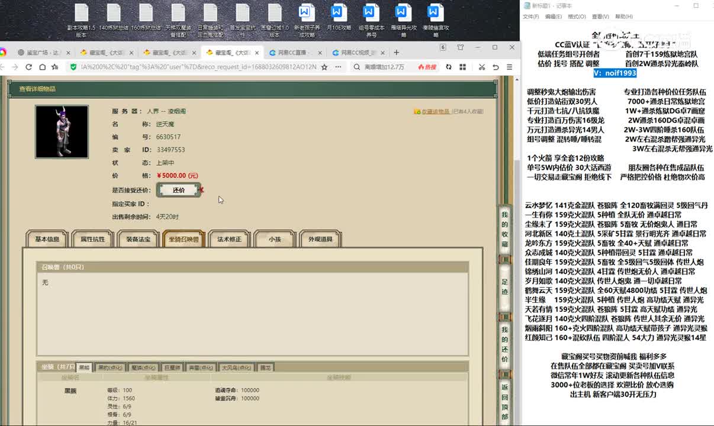Open 我的还价 side panel button
Screen dimensions: 714x426
coord(504,344)
